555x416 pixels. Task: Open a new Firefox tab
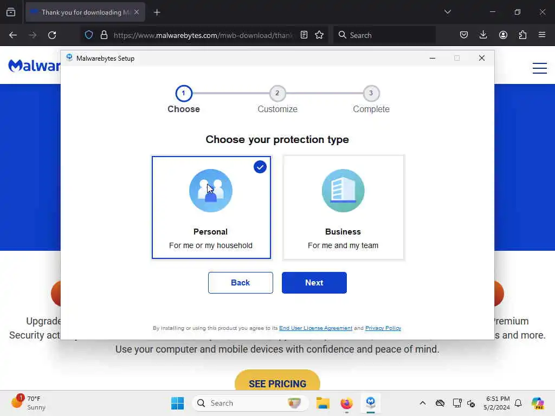point(157,12)
